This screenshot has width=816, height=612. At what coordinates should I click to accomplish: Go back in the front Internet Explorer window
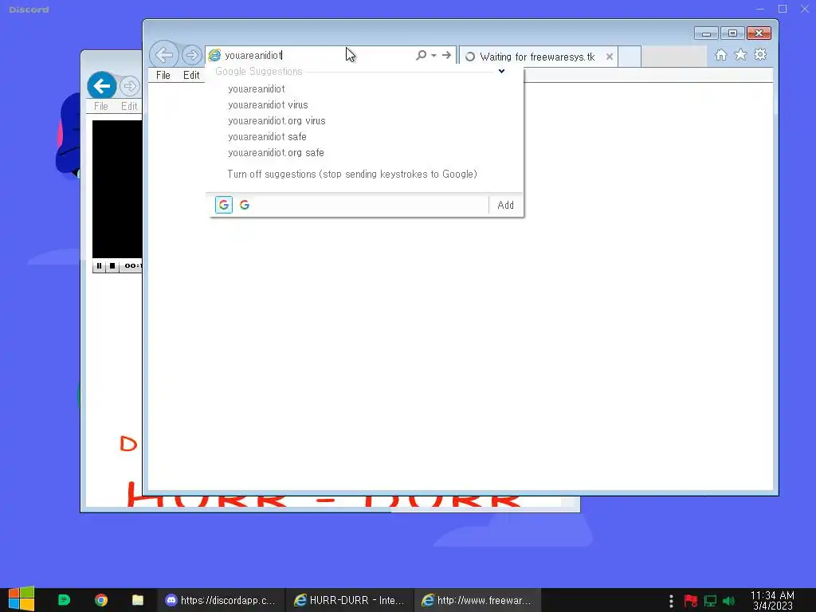click(x=164, y=54)
